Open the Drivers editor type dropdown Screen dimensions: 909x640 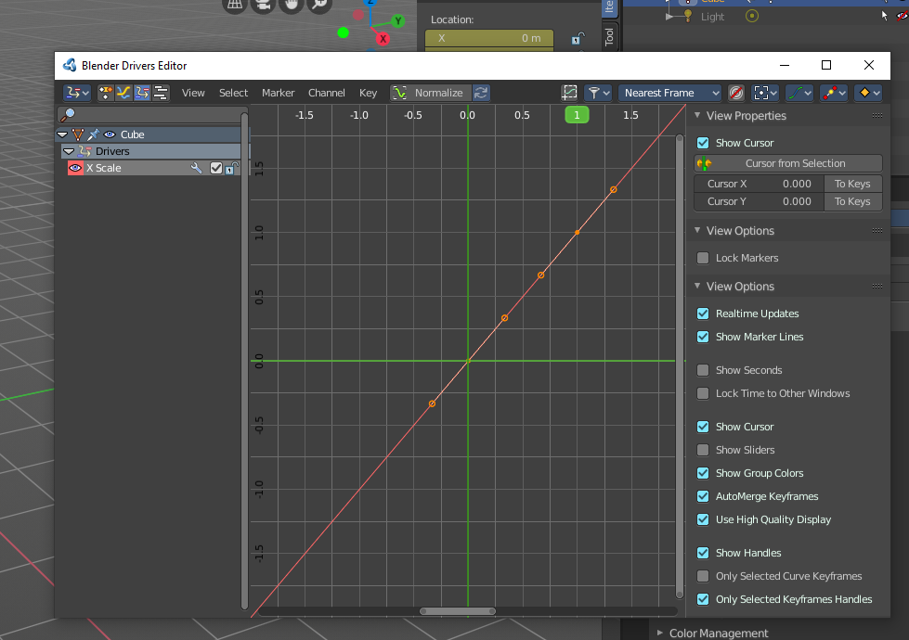[76, 93]
